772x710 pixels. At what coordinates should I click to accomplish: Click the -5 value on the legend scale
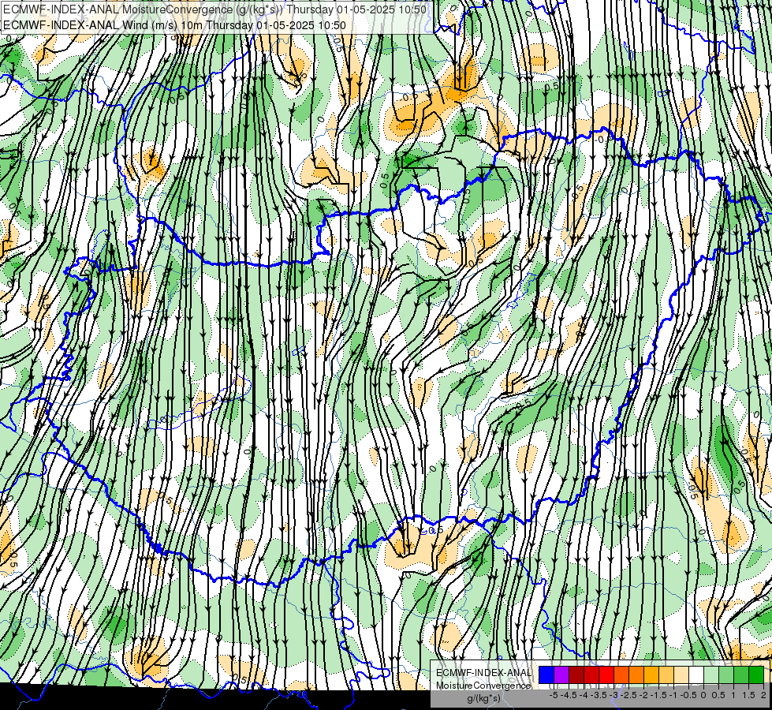554,695
